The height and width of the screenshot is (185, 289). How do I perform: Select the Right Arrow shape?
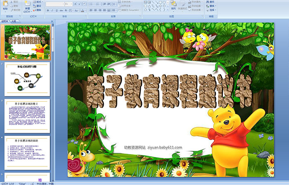click(x=161, y=6)
